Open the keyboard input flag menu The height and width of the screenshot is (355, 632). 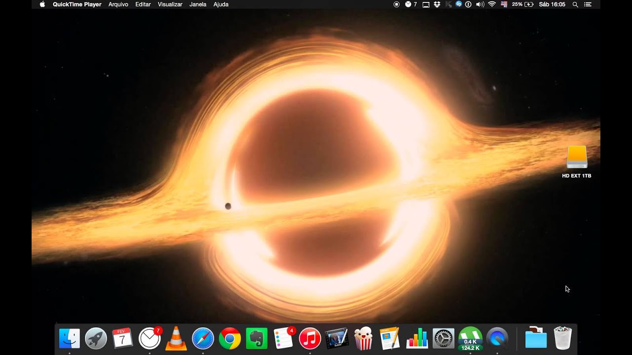[x=504, y=4]
